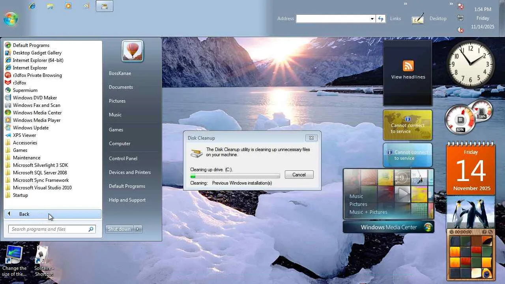Click the puzzle gadget timer clock icon
The width and height of the screenshot is (505, 284).
pos(452,232)
